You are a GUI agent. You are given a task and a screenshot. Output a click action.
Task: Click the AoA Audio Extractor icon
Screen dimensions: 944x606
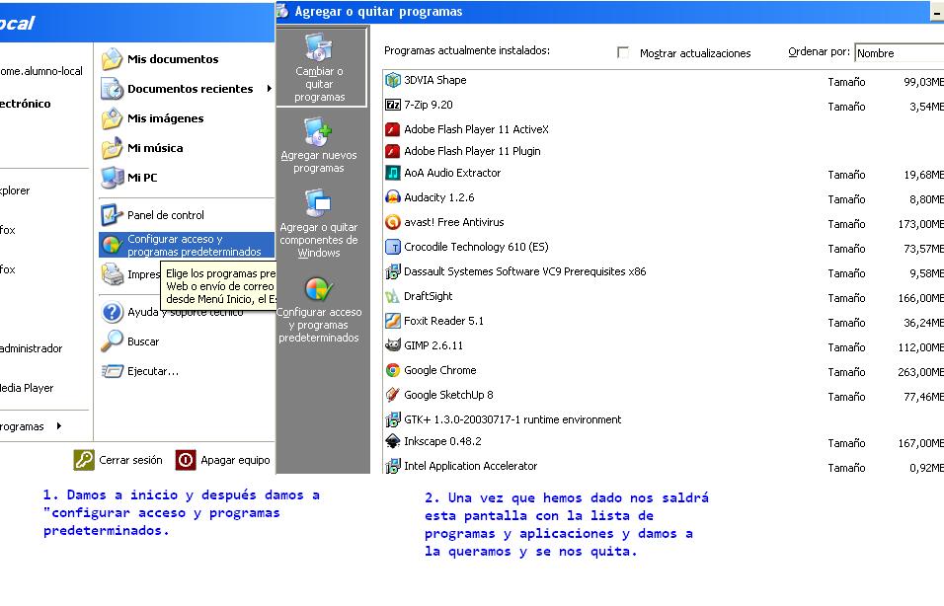[393, 173]
